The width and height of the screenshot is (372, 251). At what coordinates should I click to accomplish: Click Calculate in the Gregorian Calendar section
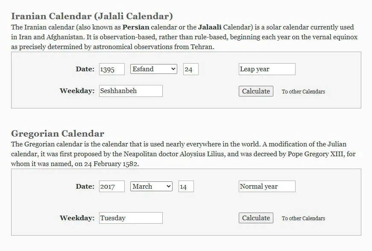(256, 218)
